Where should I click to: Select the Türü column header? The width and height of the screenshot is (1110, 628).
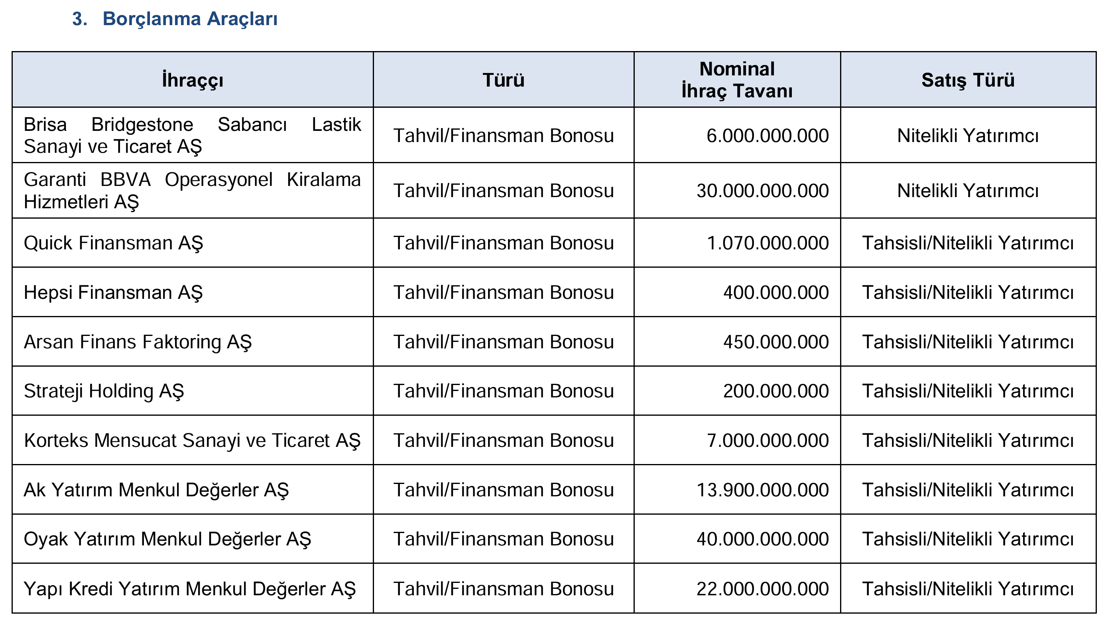(503, 80)
